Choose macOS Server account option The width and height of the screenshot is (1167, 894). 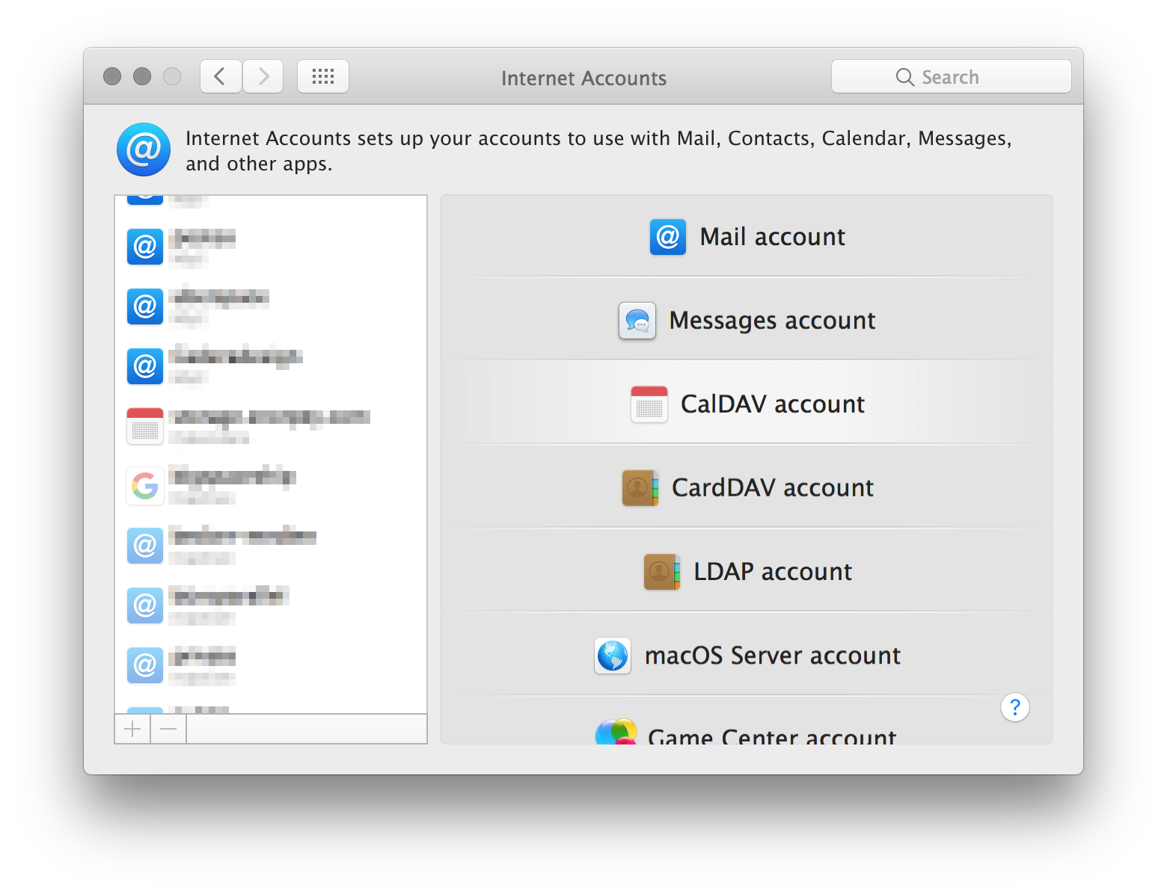pos(772,656)
